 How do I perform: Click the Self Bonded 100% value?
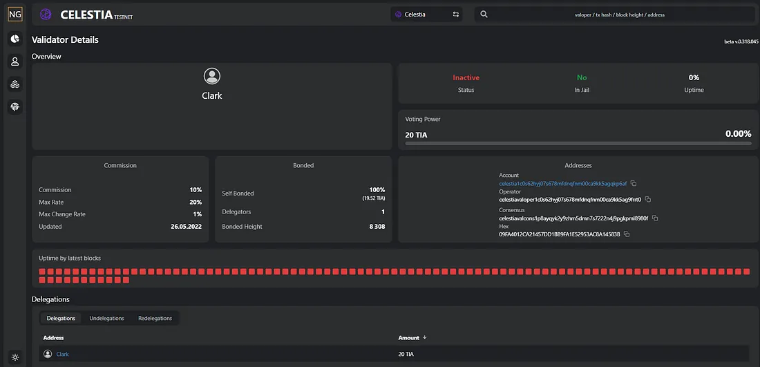pos(377,190)
